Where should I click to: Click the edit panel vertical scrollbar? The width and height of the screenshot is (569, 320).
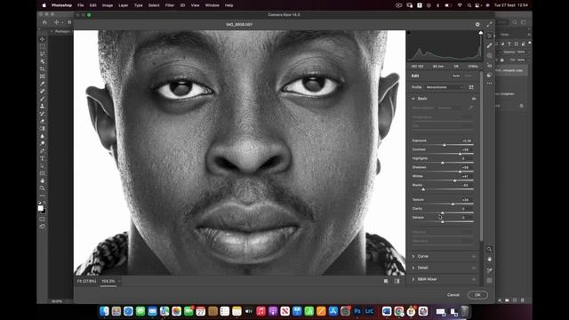[481, 156]
